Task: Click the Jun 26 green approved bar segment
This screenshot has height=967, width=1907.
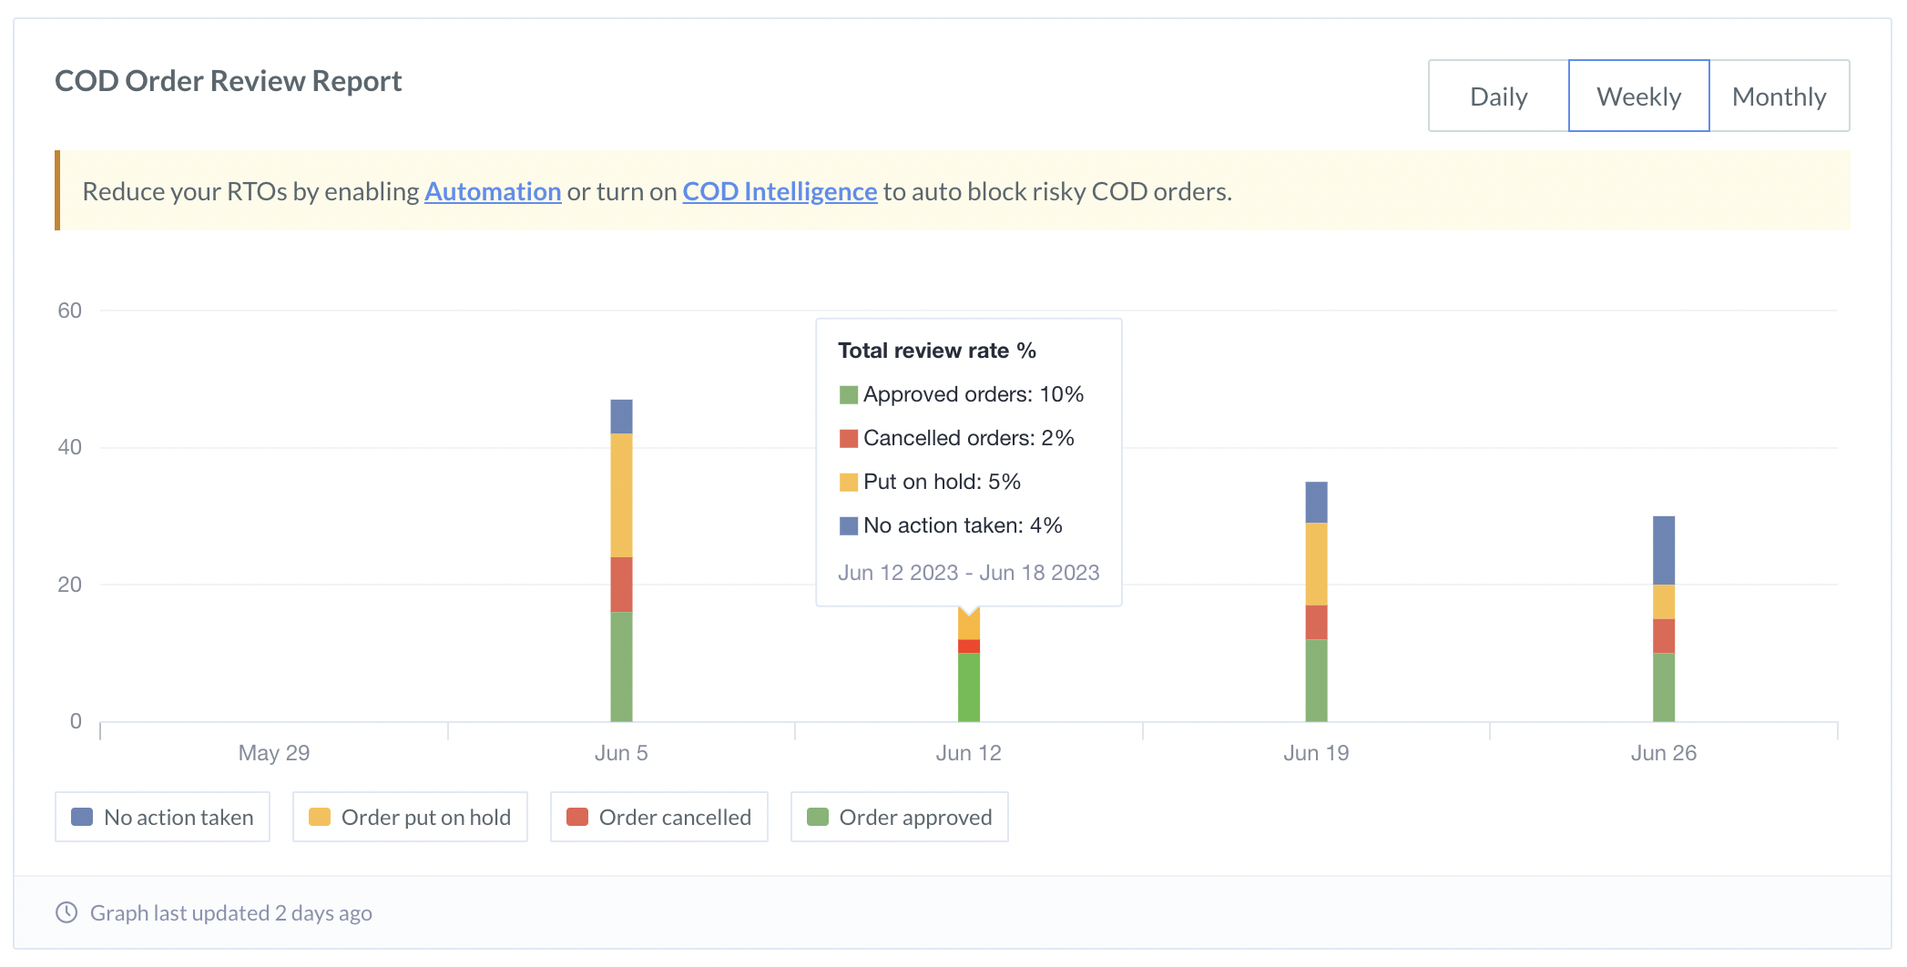Action: tap(1664, 687)
